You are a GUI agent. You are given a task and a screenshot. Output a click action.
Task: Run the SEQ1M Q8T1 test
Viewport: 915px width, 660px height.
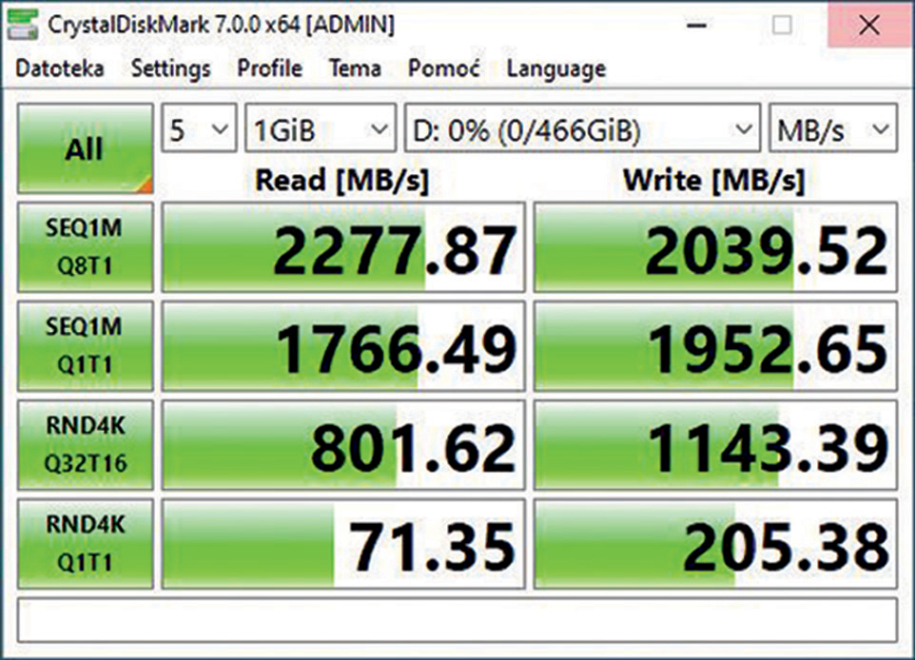click(x=86, y=247)
